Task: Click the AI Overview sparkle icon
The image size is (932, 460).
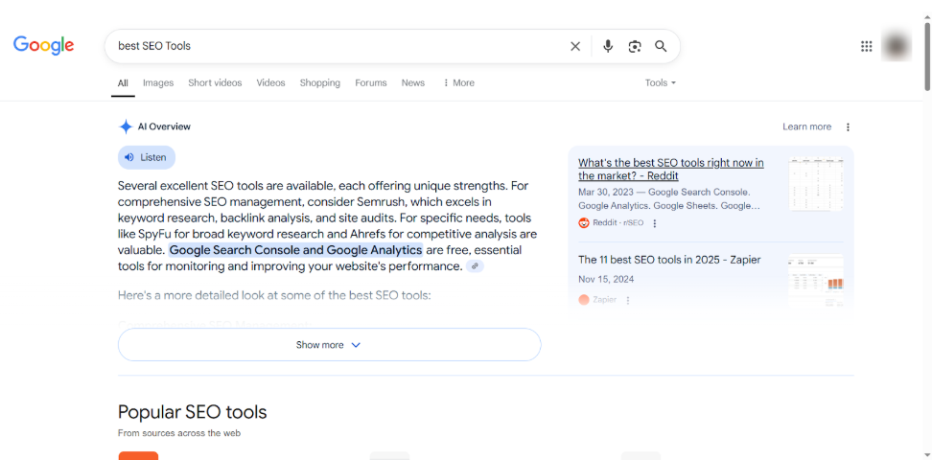Action: pyautogui.click(x=126, y=126)
